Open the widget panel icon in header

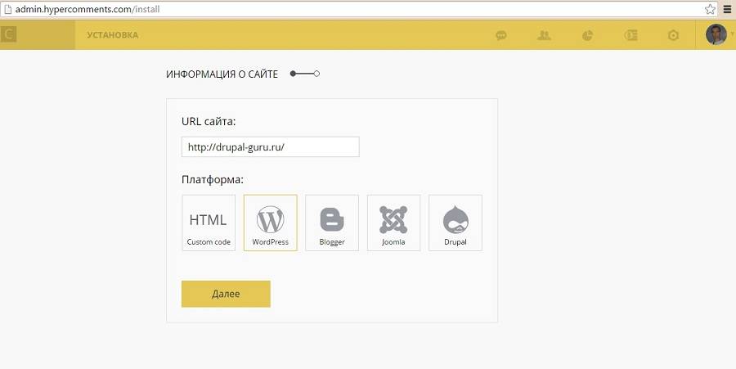(631, 35)
